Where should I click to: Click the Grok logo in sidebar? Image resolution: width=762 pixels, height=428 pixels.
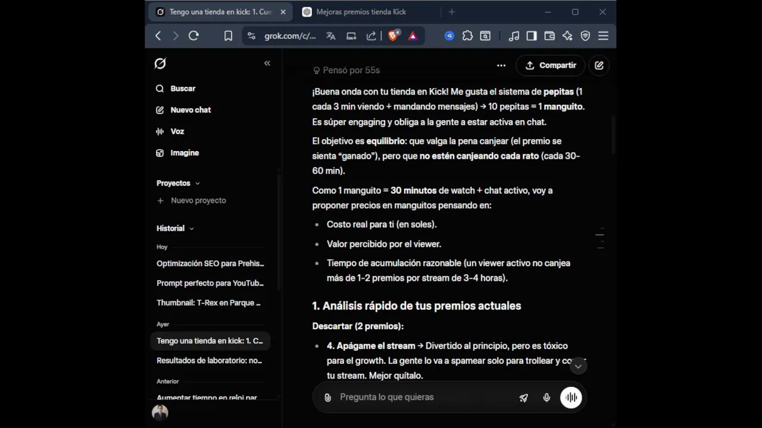point(160,64)
